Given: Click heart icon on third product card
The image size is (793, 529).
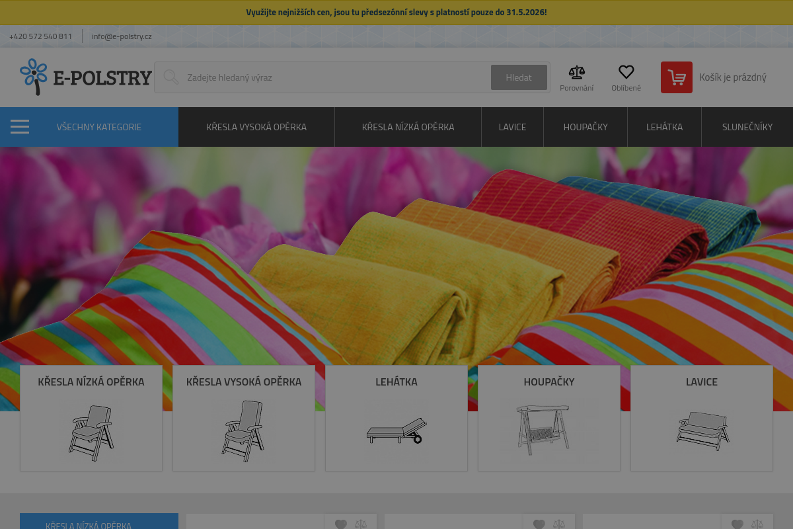Looking at the screenshot, I should pos(737,524).
